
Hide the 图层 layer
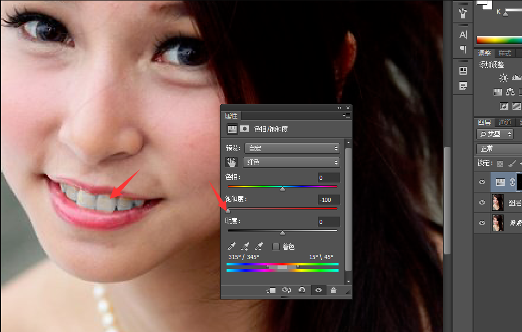coord(482,202)
